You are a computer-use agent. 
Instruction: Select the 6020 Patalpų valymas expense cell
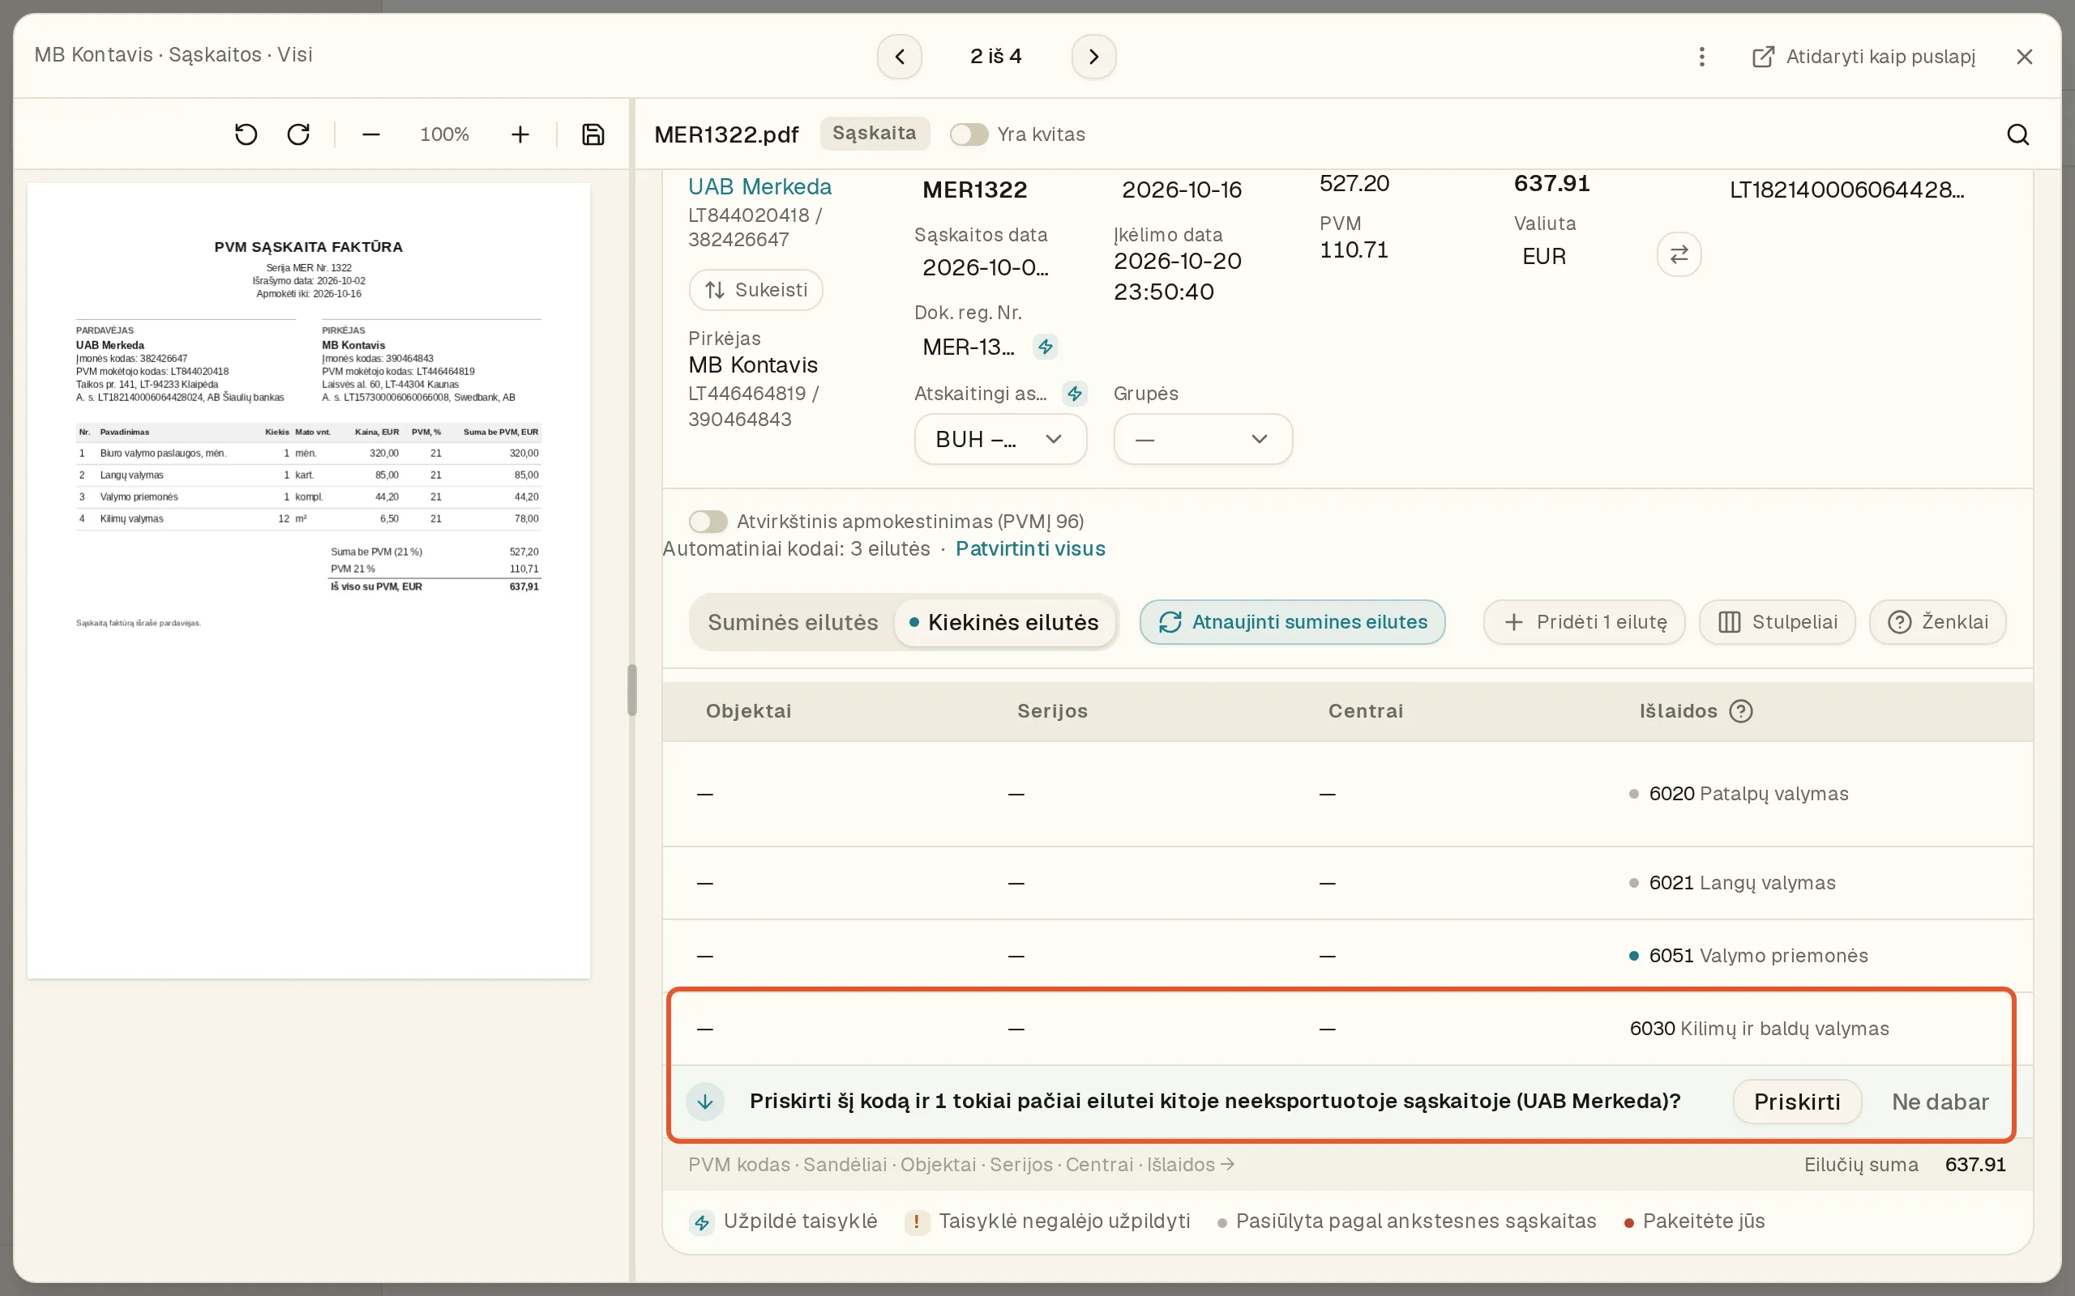pyautogui.click(x=1739, y=795)
